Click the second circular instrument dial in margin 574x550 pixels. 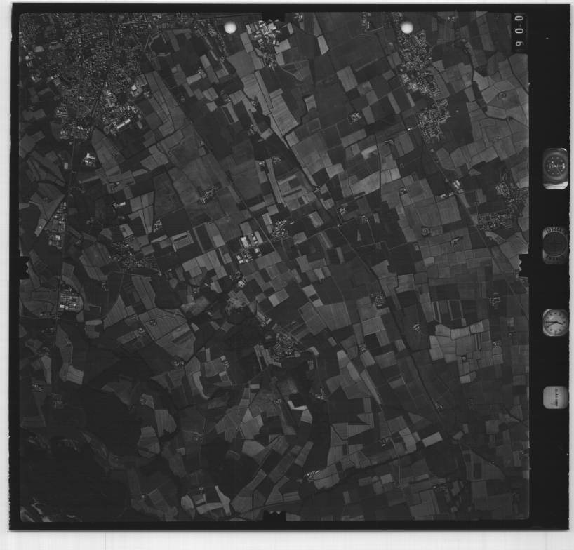click(x=555, y=246)
